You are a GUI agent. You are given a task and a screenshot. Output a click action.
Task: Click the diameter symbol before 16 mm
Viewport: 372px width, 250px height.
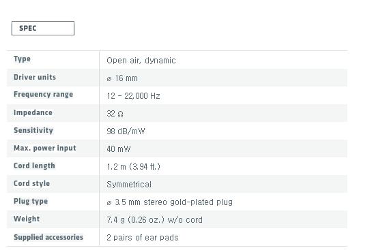tap(109, 79)
